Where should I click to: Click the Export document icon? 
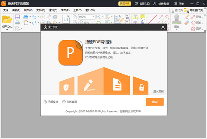point(18,29)
